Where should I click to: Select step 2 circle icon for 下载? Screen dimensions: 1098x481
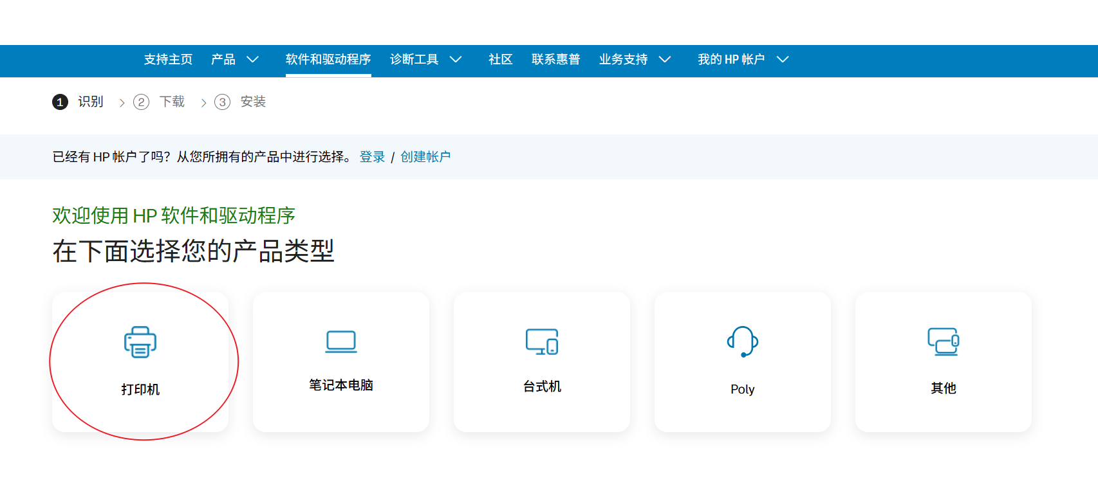[141, 102]
